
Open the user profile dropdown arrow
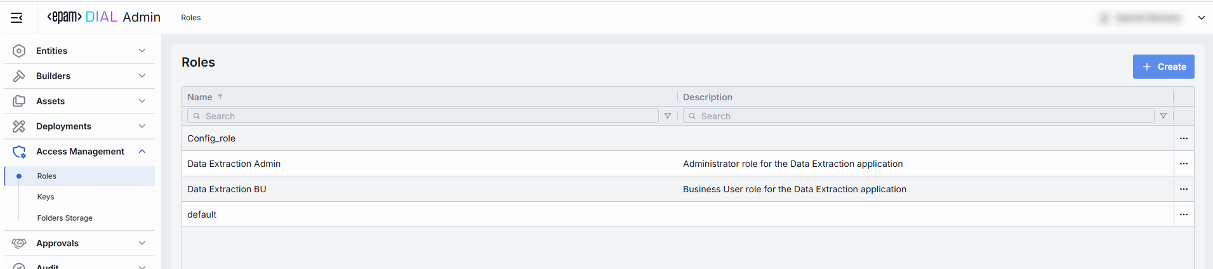click(1202, 18)
